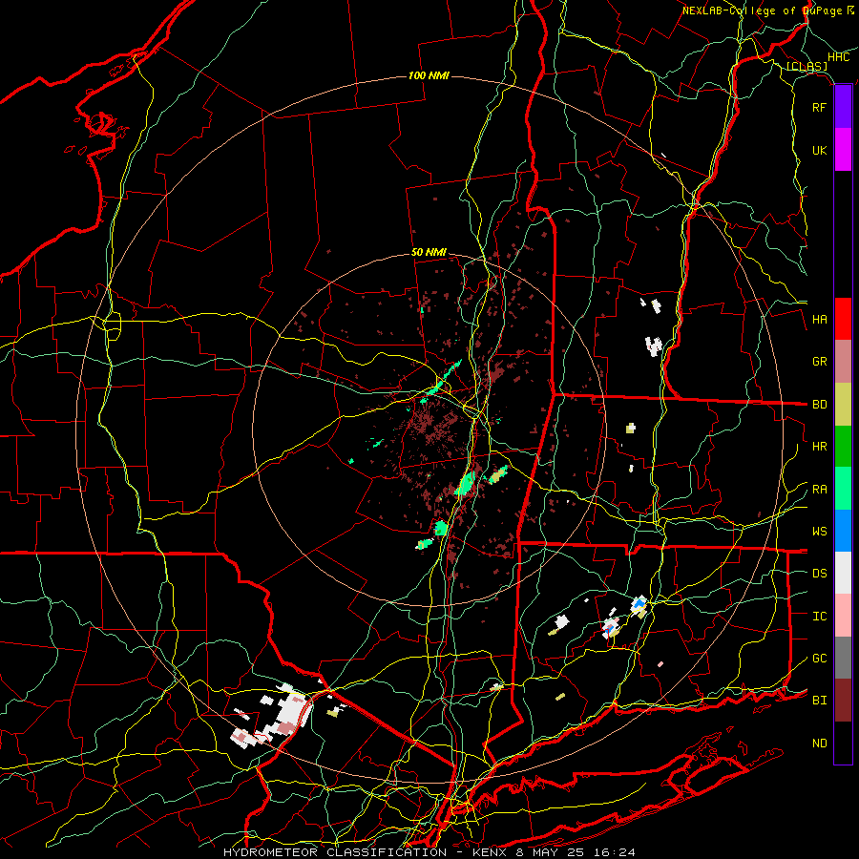Screen dimensions: 859x859
Task: Click the bright green RA legend swatch
Action: (843, 489)
